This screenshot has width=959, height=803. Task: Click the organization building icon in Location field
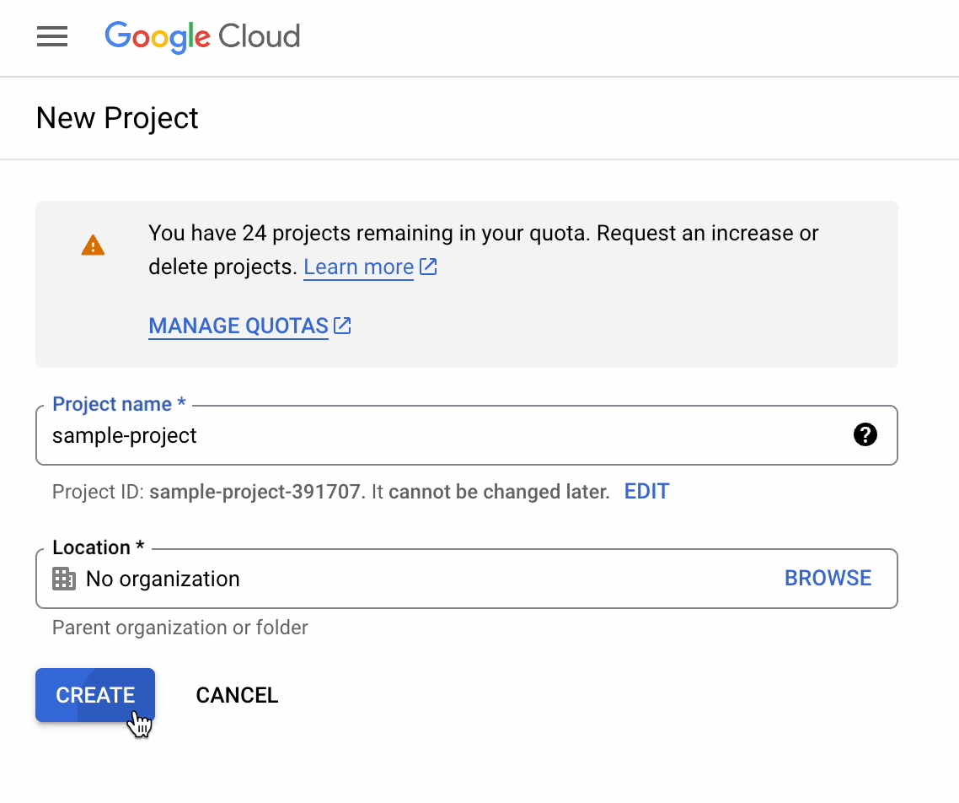(63, 579)
